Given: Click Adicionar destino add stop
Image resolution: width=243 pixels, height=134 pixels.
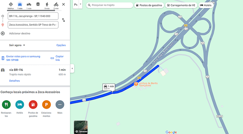Looking at the screenshot, I should pyautogui.click(x=20, y=33).
